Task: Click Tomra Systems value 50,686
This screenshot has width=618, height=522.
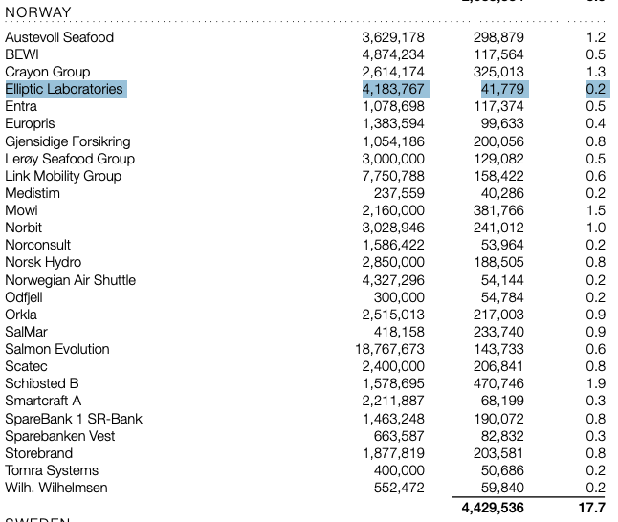Action: (x=502, y=470)
